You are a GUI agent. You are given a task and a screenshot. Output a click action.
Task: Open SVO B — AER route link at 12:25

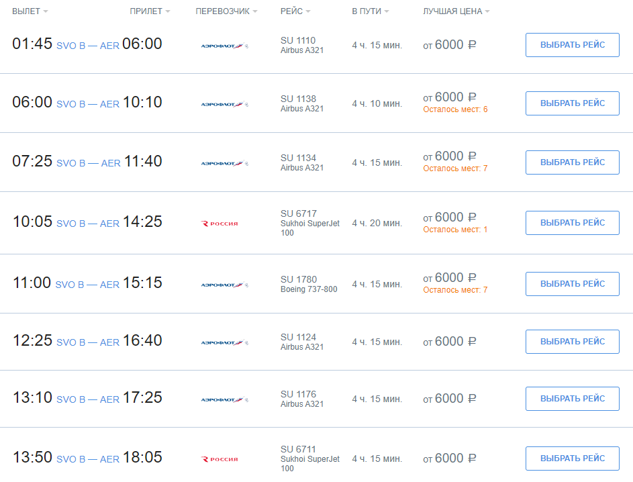[88, 342]
